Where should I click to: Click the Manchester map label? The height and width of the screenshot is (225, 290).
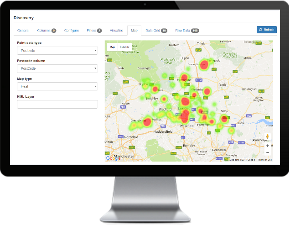(x=124, y=156)
